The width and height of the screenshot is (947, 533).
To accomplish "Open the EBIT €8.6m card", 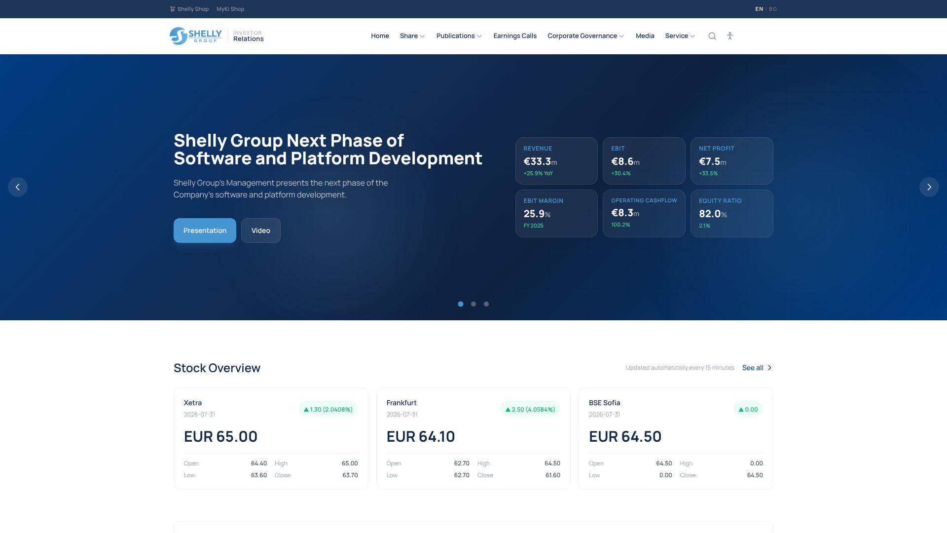I will click(x=644, y=161).
